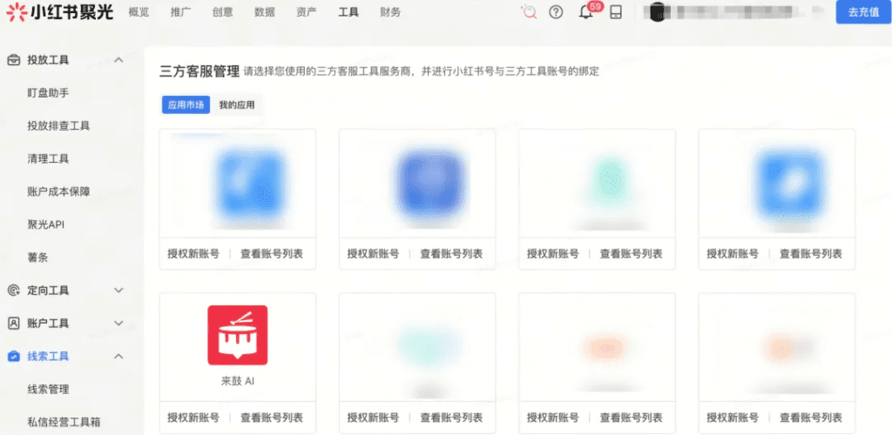The image size is (892, 435).
Task: Open 盯盘助手 in the sidebar
Action: (48, 93)
